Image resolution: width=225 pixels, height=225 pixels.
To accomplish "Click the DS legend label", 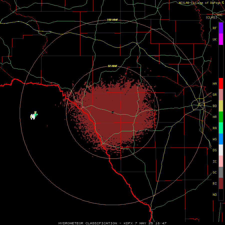I will 214,150.
